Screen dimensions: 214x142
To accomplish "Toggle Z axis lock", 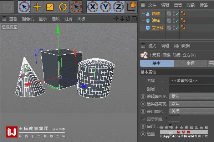I will [x=118, y=7].
